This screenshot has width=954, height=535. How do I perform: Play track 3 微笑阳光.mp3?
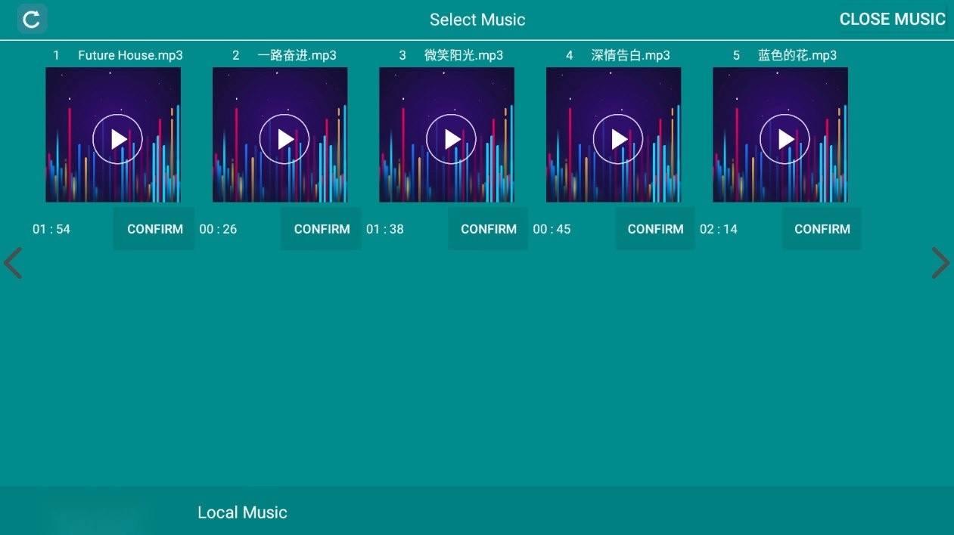(x=451, y=139)
